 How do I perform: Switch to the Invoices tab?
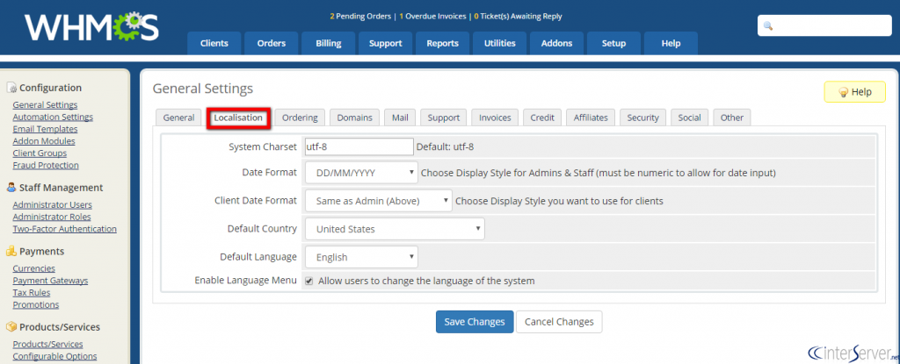click(495, 118)
